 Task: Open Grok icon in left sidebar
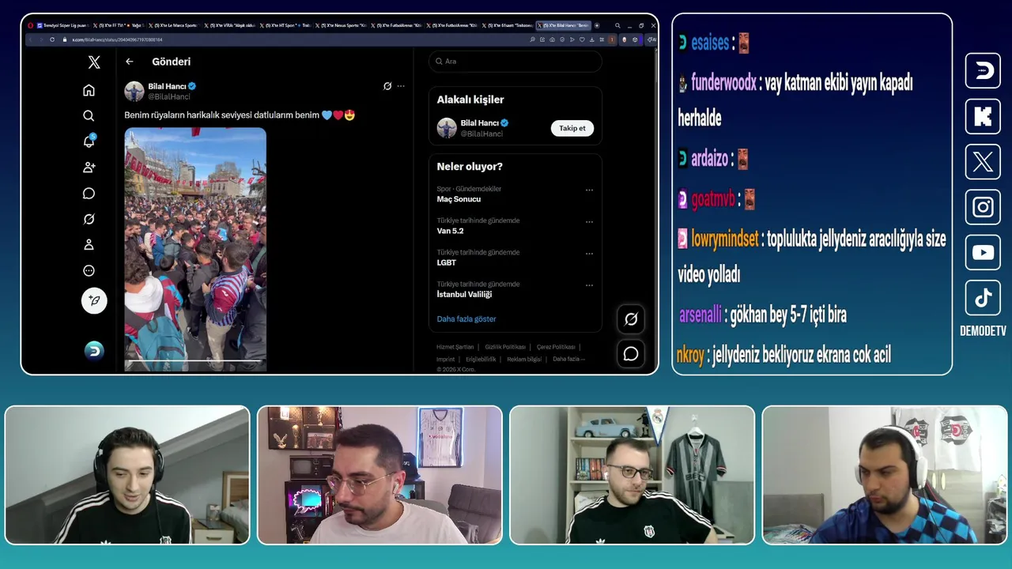coord(89,219)
